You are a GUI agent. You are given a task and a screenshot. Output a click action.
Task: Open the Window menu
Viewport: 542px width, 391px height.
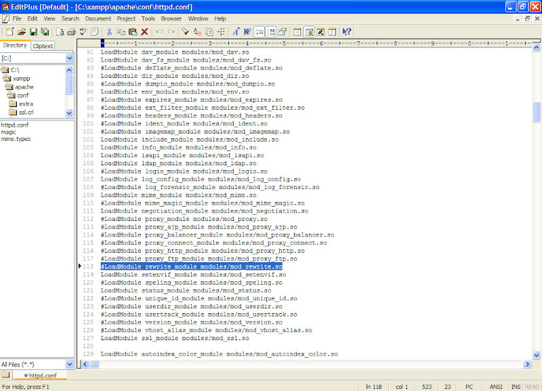198,19
